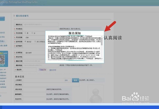Select the 男 gender radio button
This screenshot has width=159, height=109.
25,33
